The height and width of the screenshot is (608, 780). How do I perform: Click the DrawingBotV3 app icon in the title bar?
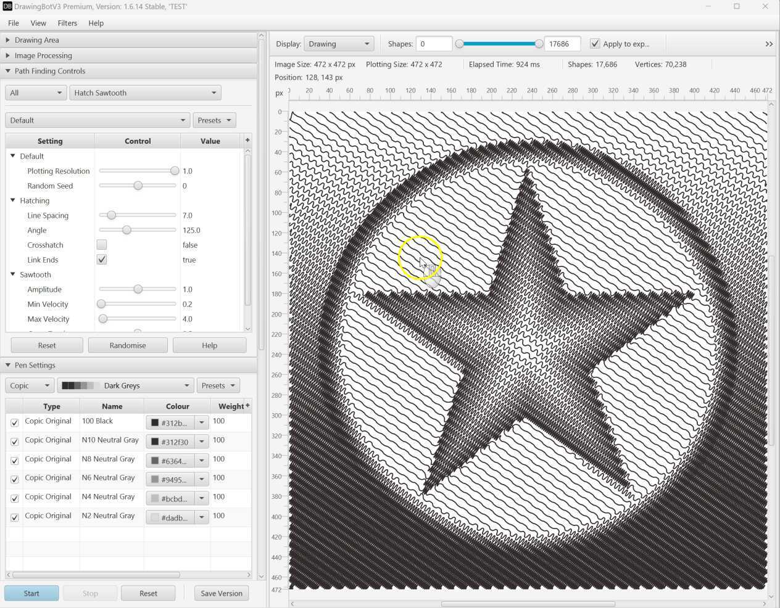7,6
